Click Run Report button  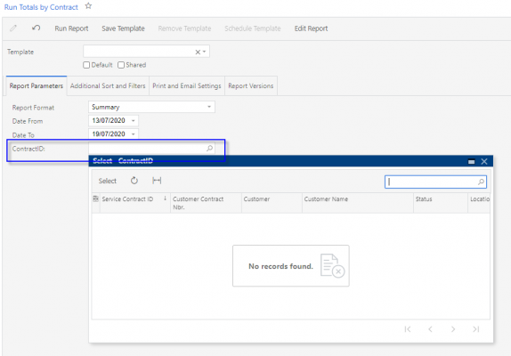coord(71,28)
